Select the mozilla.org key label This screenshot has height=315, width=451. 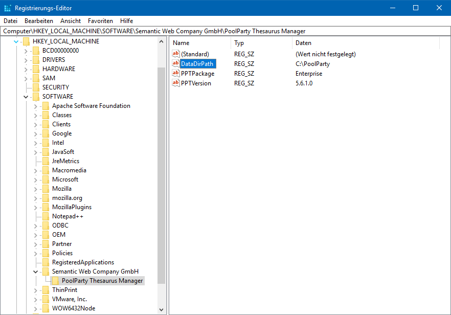[67, 198]
